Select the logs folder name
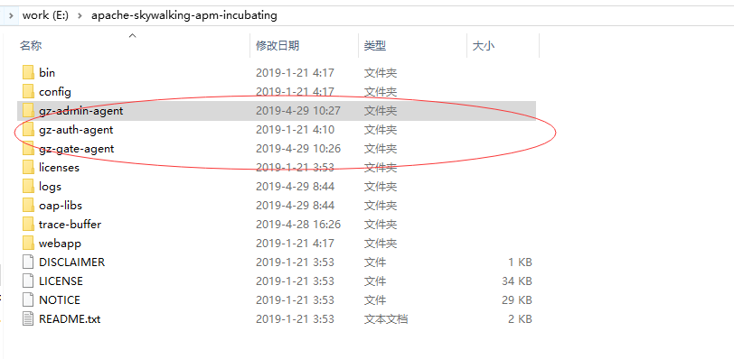This screenshot has width=734, height=359. click(x=50, y=187)
